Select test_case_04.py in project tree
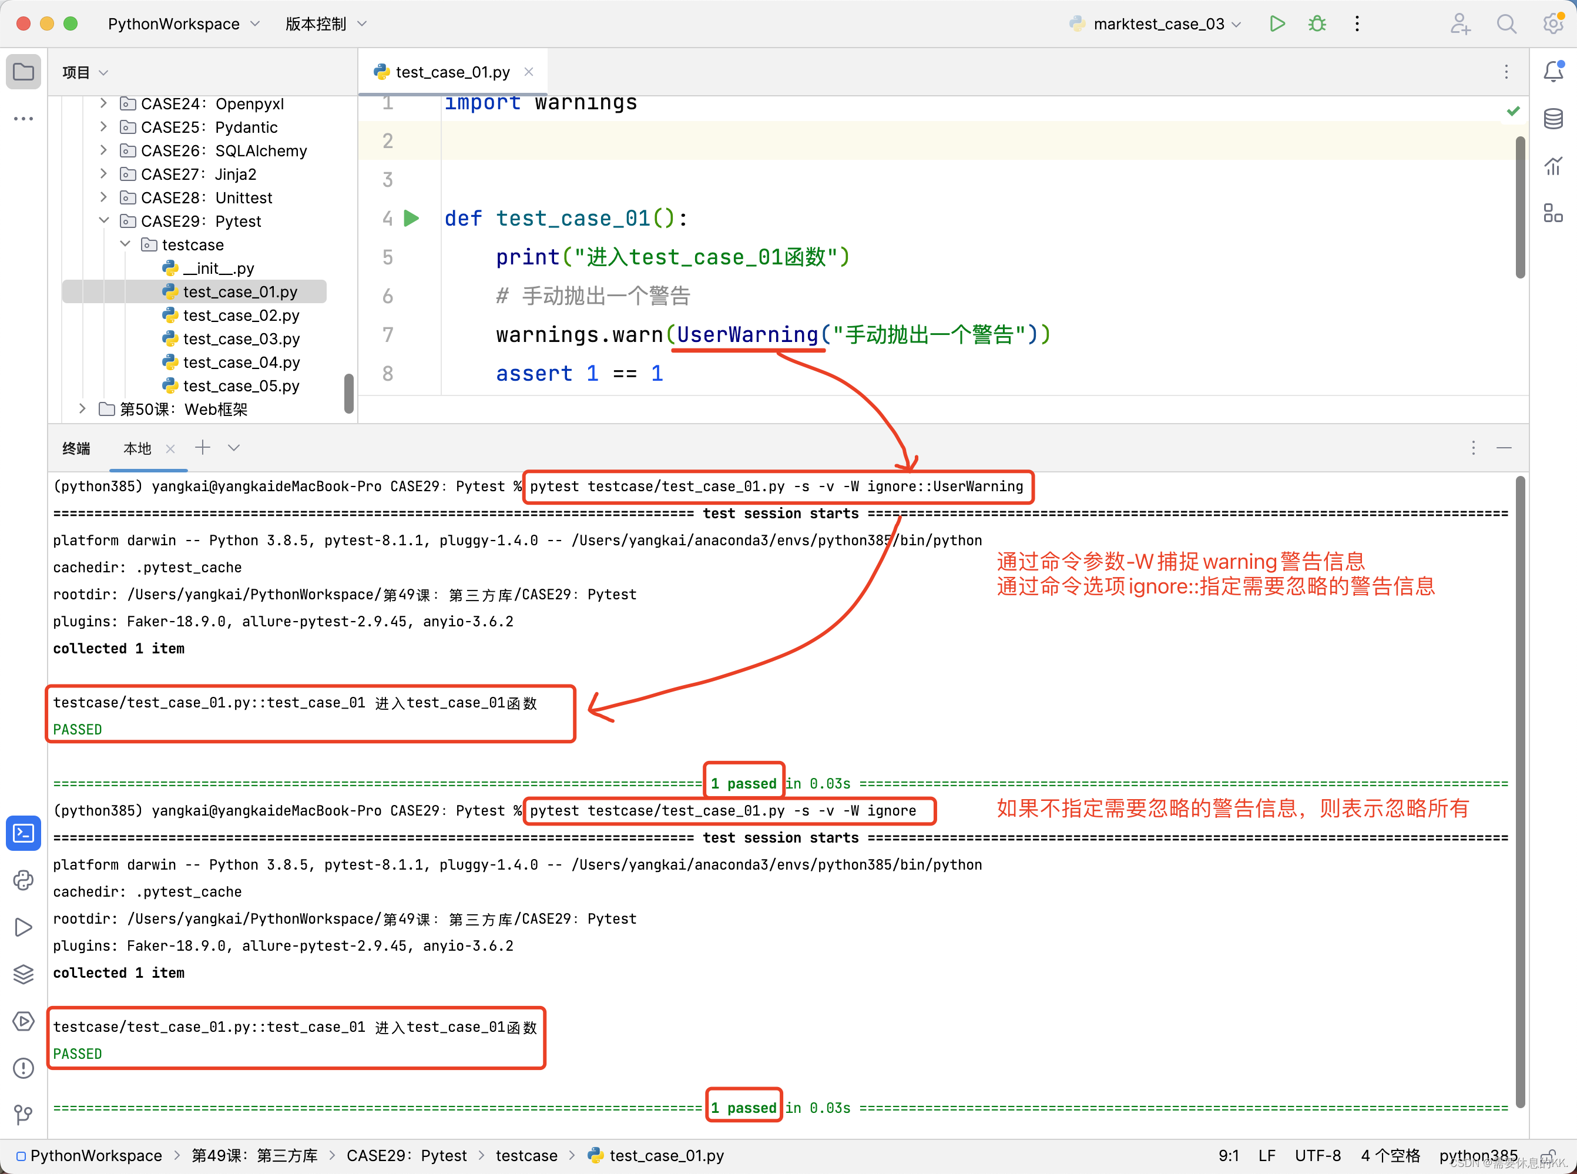The width and height of the screenshot is (1577, 1174). pos(230,362)
